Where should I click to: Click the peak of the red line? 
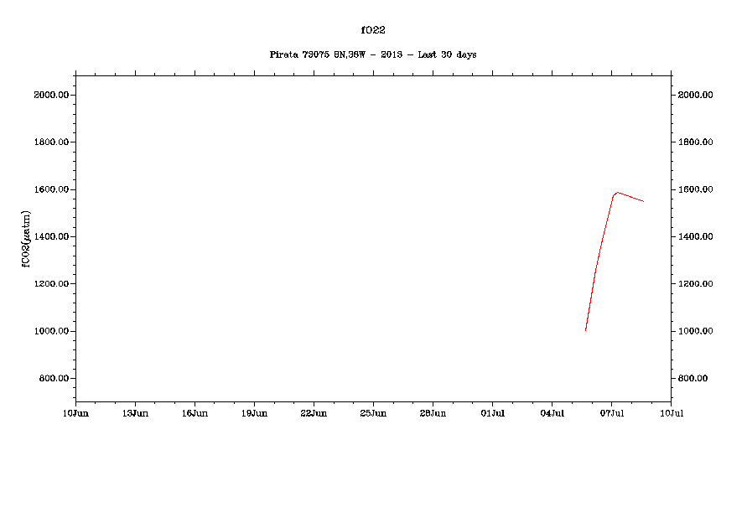click(617, 193)
